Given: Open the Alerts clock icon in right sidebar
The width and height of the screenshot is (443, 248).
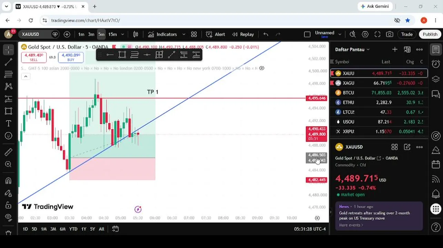Looking at the screenshot, I should [x=436, y=64].
